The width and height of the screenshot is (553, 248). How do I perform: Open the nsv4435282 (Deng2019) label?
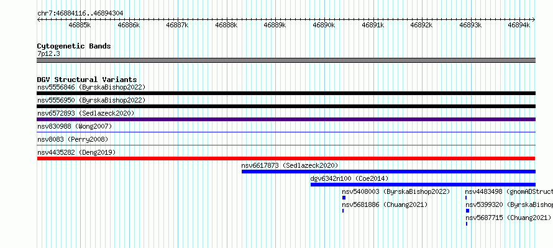(x=76, y=152)
